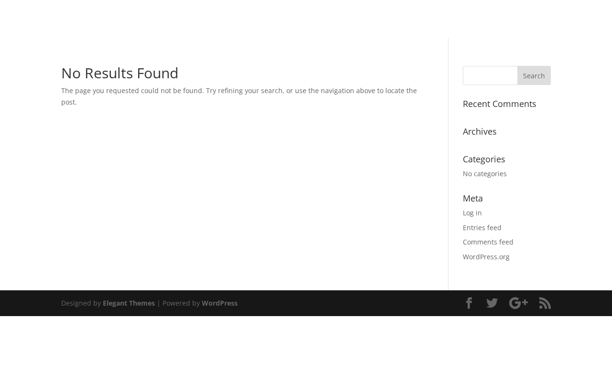Focus the sidebar search text field

tap(490, 75)
